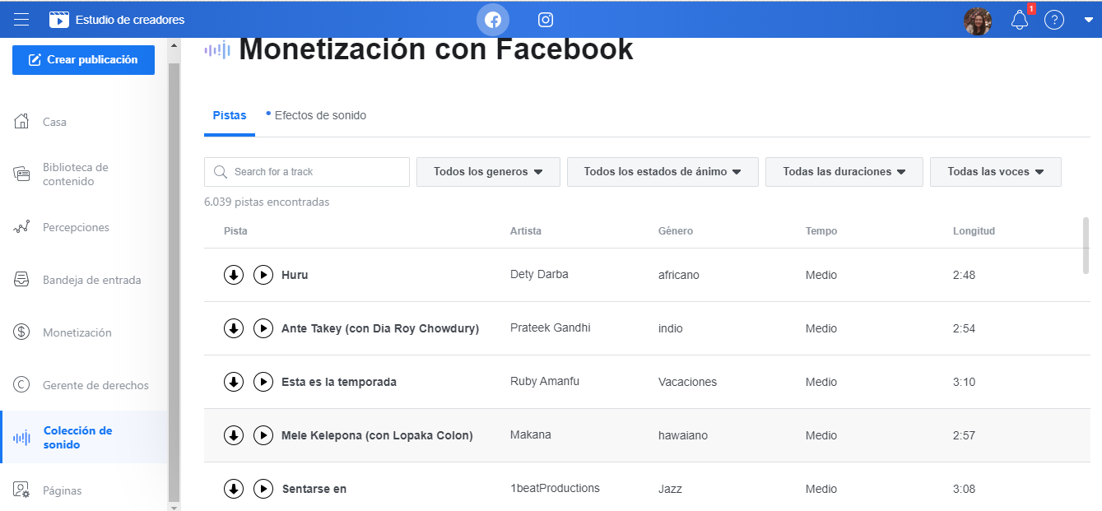Click artist name Ruby Amanfu
Viewport: 1102px width, 511px height.
546,382
